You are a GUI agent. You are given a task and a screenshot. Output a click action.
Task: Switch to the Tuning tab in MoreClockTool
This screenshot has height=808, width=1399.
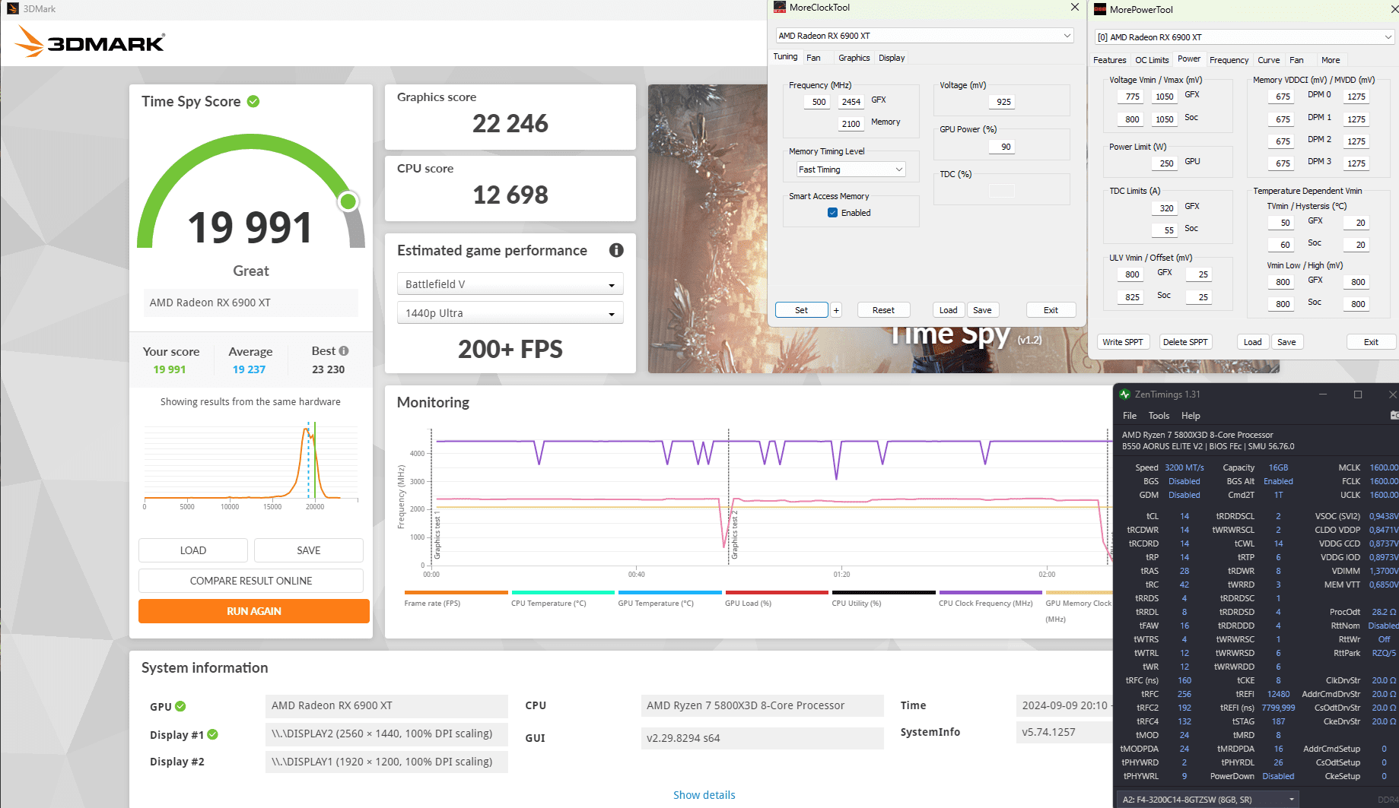(785, 57)
